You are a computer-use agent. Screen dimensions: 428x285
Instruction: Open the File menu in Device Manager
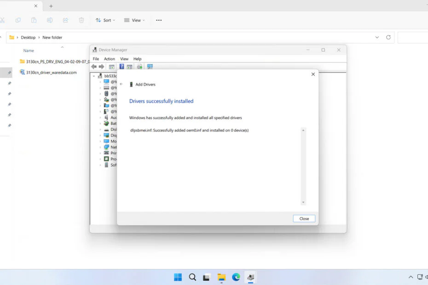[x=96, y=59]
